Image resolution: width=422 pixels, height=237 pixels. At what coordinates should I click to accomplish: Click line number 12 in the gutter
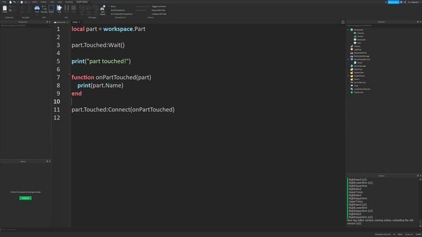point(57,118)
